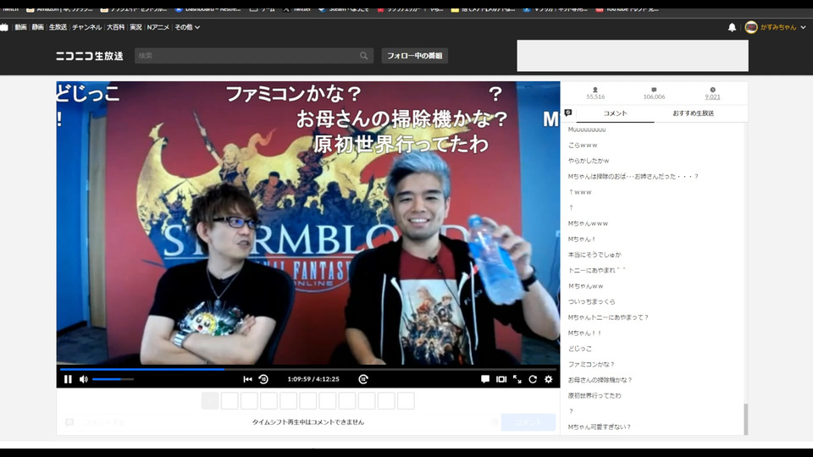Select comment 'どじっこ' in list

coord(579,349)
